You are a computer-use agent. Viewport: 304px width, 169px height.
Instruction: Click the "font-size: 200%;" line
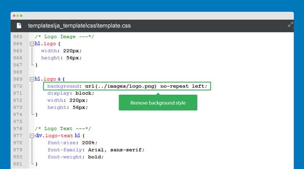click(x=72, y=143)
